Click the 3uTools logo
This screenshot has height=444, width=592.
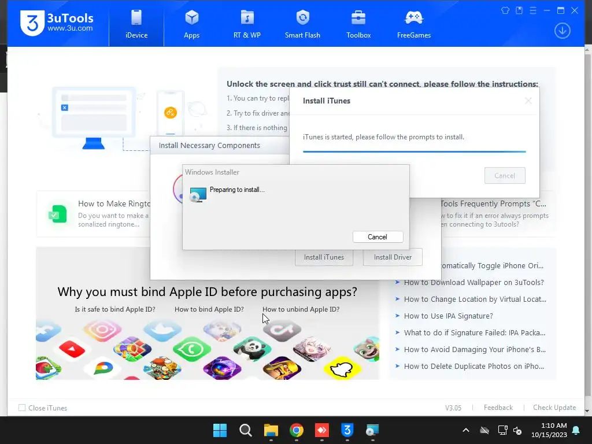click(57, 23)
